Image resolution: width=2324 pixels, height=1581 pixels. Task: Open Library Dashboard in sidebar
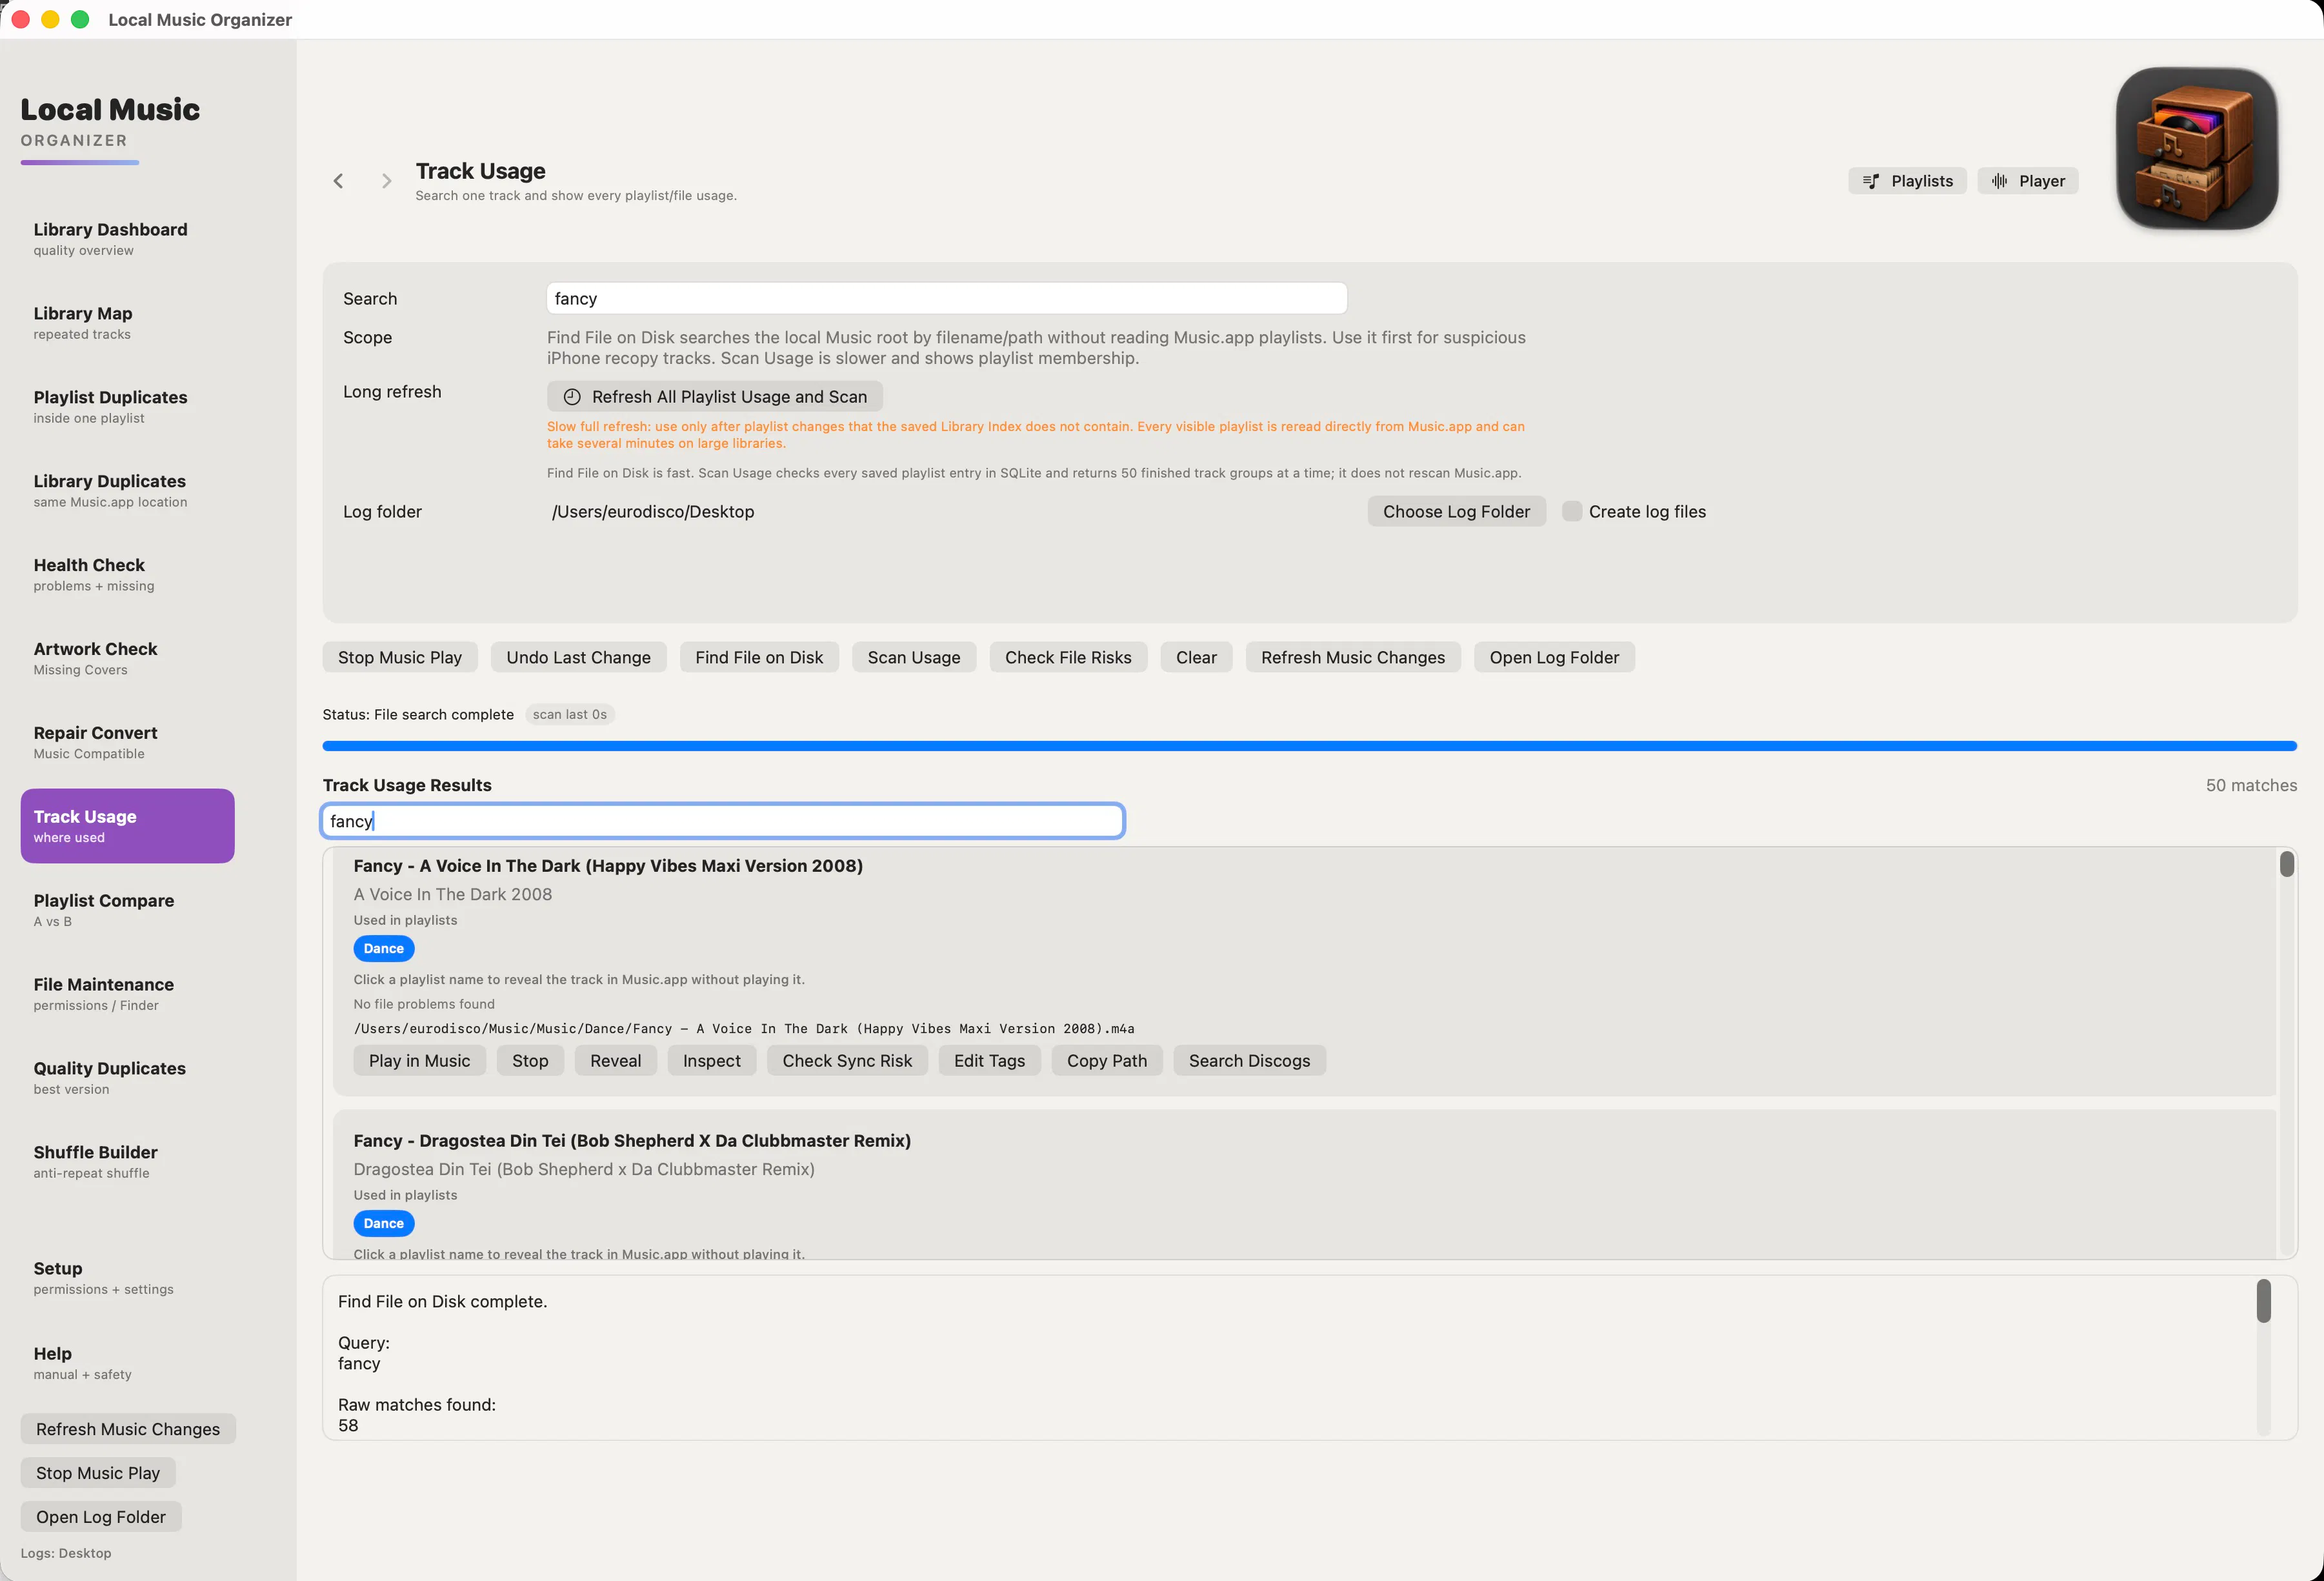(x=128, y=239)
